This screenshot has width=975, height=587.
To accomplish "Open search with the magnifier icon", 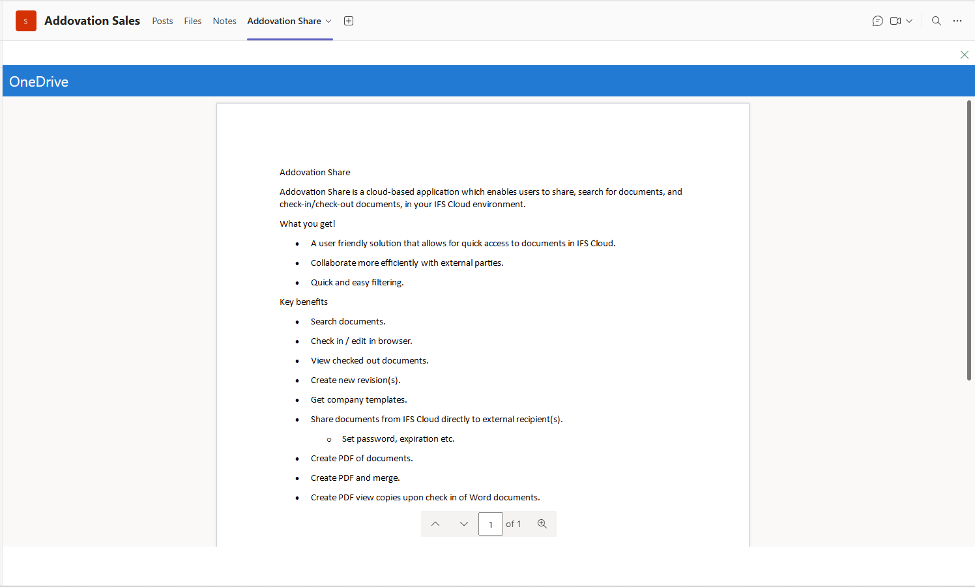I will 937,21.
